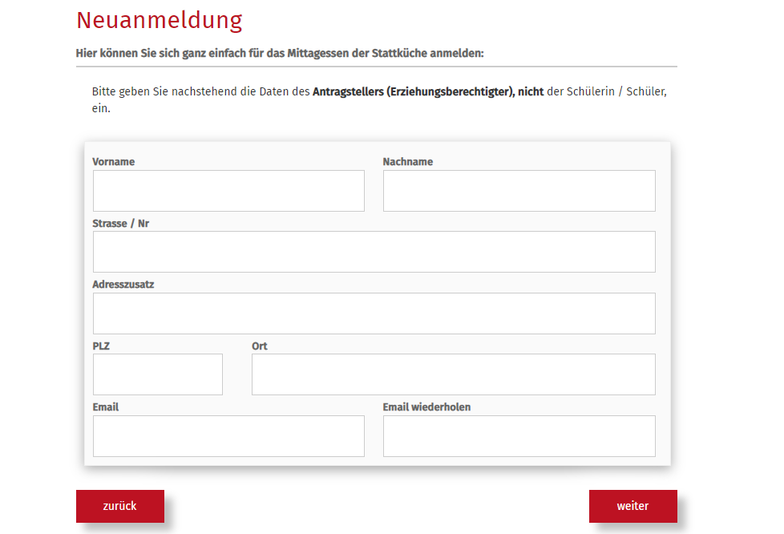Click the PLZ label

[x=102, y=346]
